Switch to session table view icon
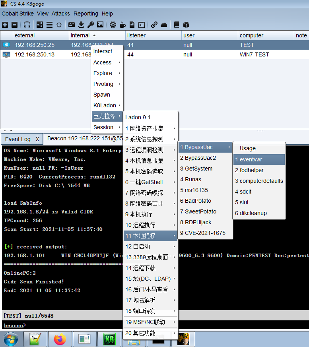 [49, 25]
